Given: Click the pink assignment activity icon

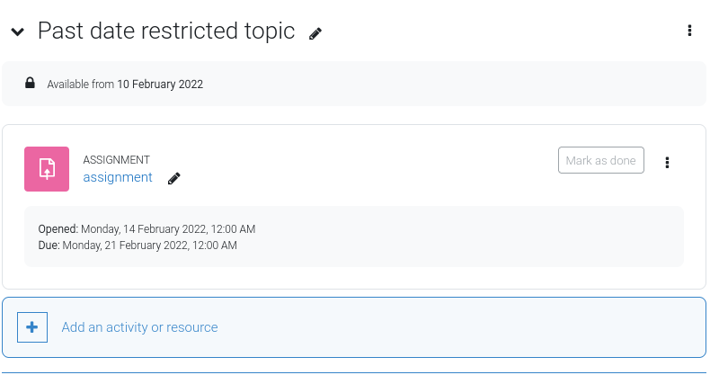Looking at the screenshot, I should 47,169.
